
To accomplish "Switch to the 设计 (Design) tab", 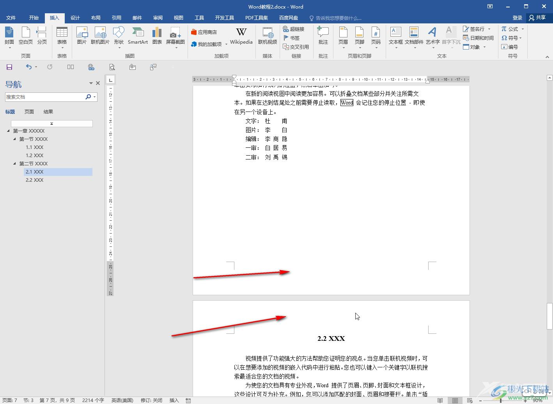I will pyautogui.click(x=75, y=18).
